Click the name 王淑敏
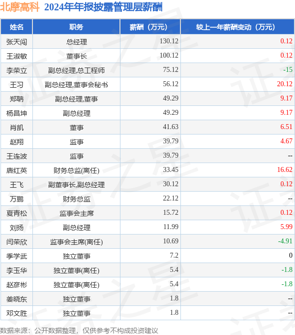This screenshot has width=295, height=335. [17, 56]
